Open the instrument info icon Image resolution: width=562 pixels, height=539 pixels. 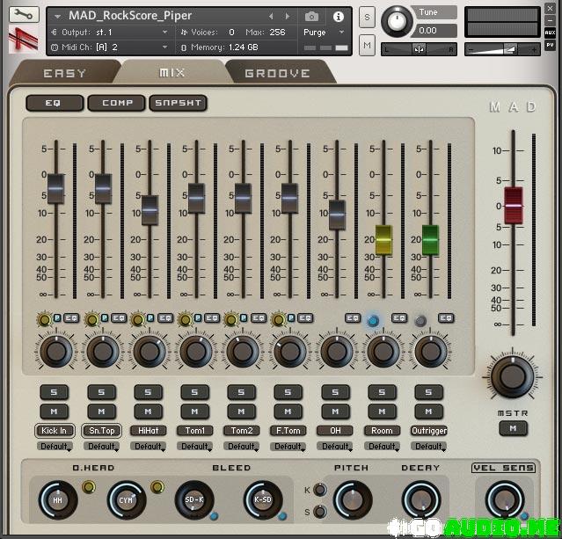(x=338, y=16)
